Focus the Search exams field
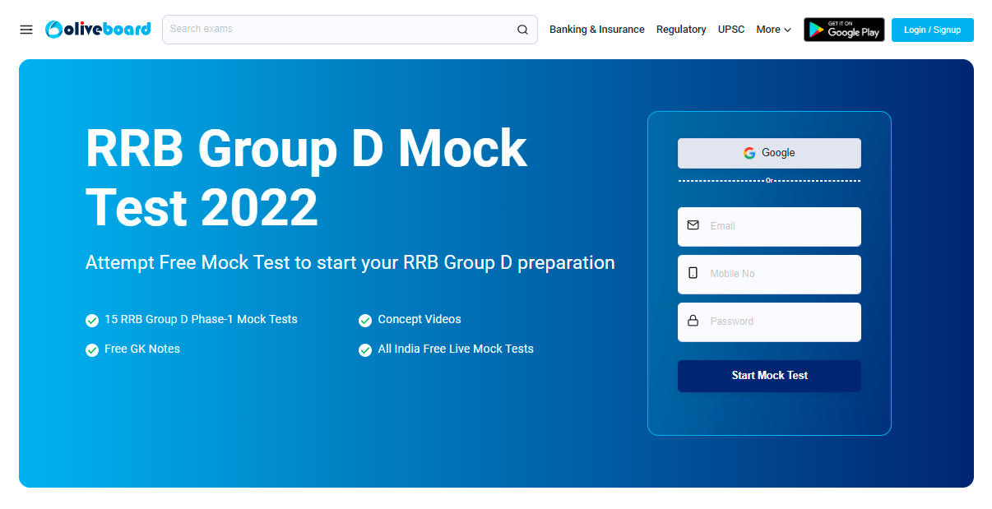The image size is (992, 509). point(350,30)
